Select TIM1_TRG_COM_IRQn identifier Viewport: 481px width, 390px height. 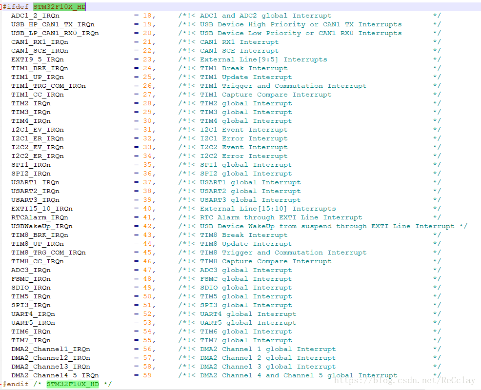(48, 86)
